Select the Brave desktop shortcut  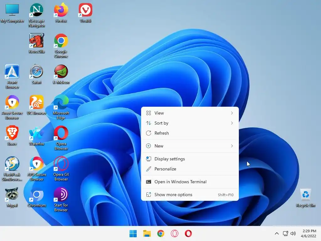point(12,136)
